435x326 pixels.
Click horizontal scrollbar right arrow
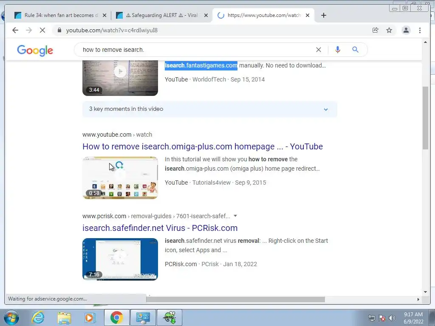[418, 299]
